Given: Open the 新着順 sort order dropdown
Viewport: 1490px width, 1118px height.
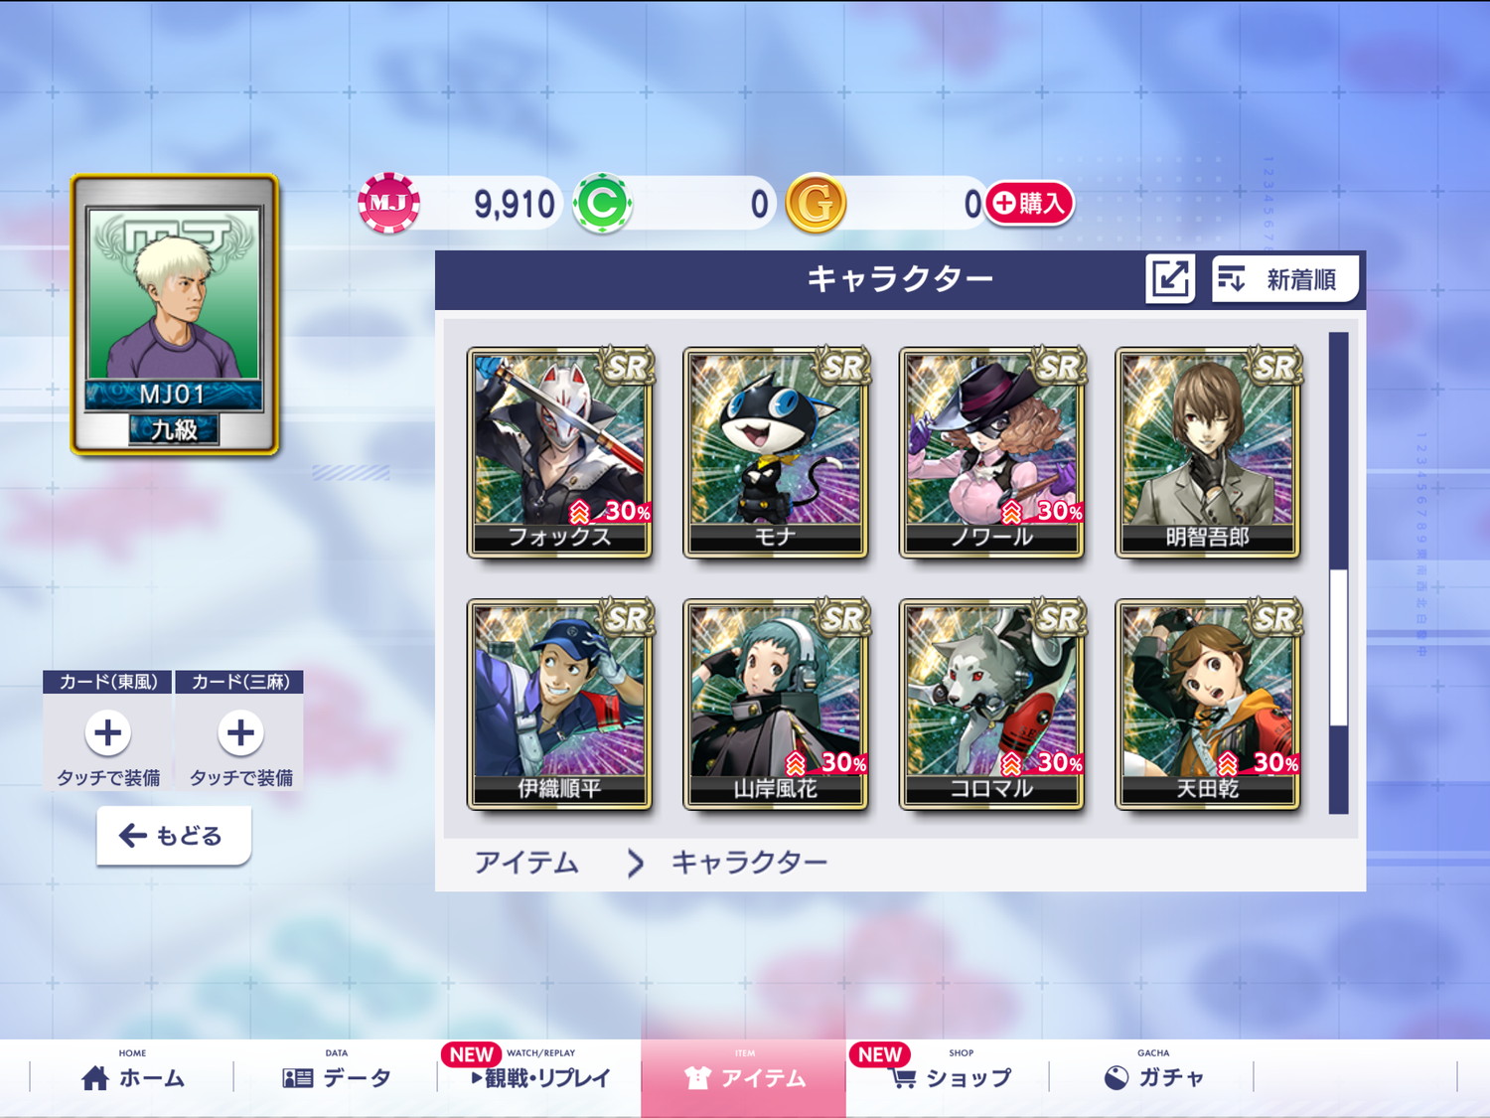Looking at the screenshot, I should pos(1284,279).
